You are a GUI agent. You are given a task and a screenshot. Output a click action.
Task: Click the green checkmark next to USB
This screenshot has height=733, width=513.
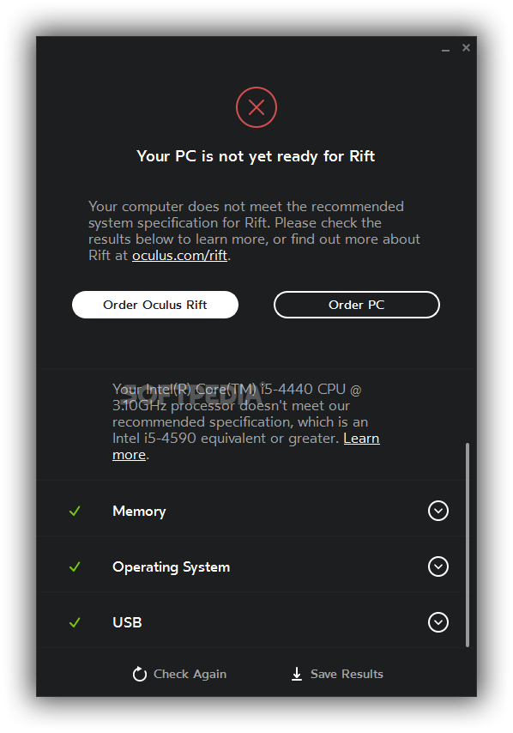point(75,622)
